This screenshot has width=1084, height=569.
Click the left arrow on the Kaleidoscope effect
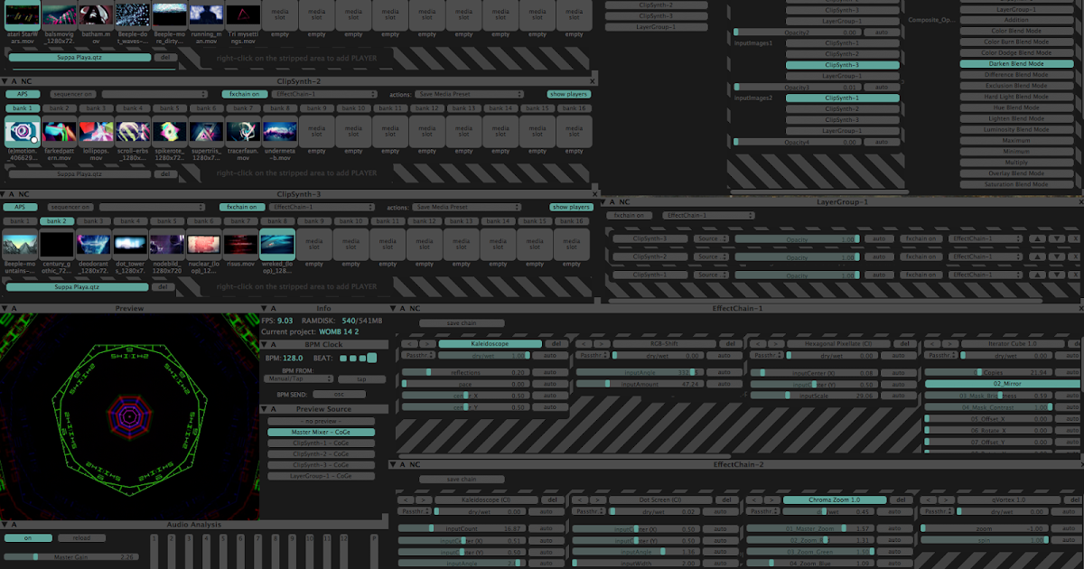tap(409, 344)
